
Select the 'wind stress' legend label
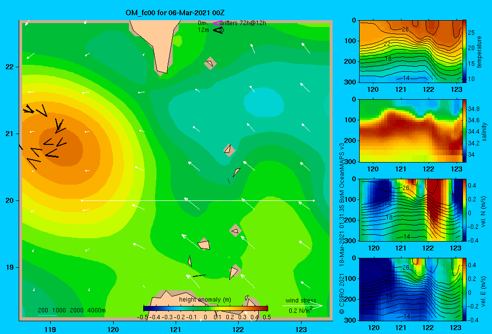click(x=301, y=300)
